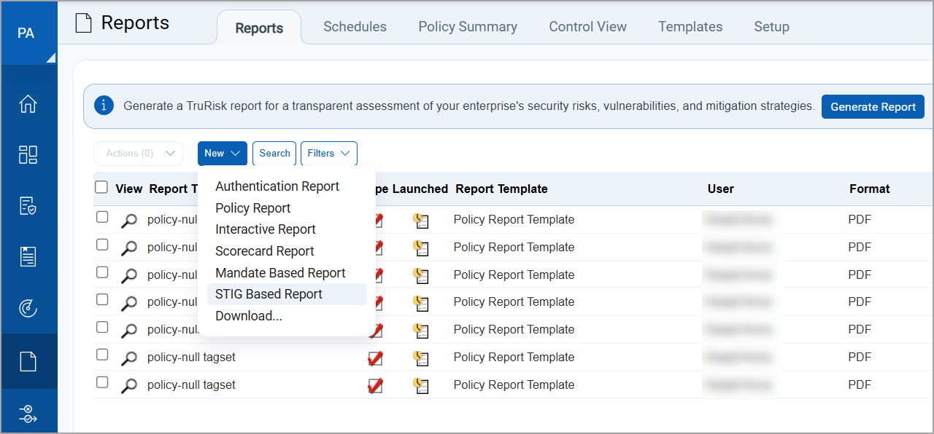The width and height of the screenshot is (934, 434).
Task: Toggle the select-all header checkbox
Action: (x=101, y=187)
